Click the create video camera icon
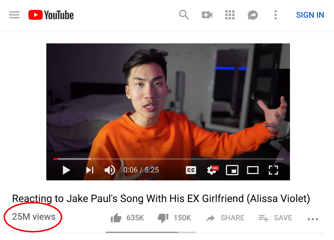The height and width of the screenshot is (240, 334). click(207, 15)
